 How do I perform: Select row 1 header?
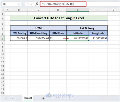point(2,14)
